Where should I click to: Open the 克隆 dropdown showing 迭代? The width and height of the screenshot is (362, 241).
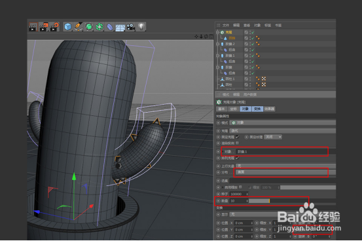pos(283,131)
